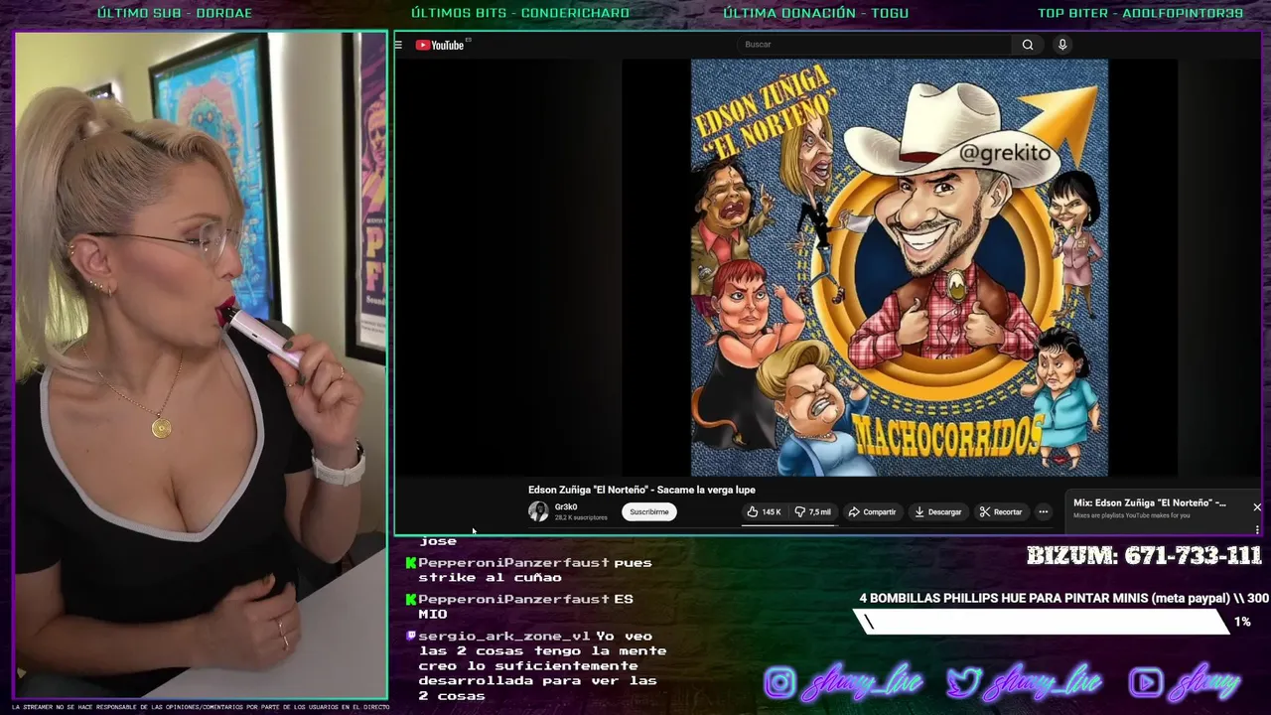Click the Machocorridos album cover video

click(900, 268)
